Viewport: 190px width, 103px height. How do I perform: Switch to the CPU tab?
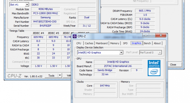click(79, 43)
